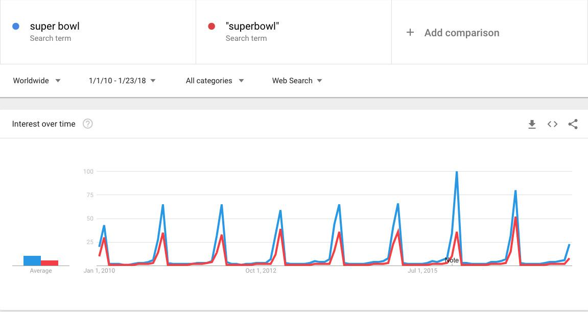Click the plus icon to add comparison

coord(410,33)
